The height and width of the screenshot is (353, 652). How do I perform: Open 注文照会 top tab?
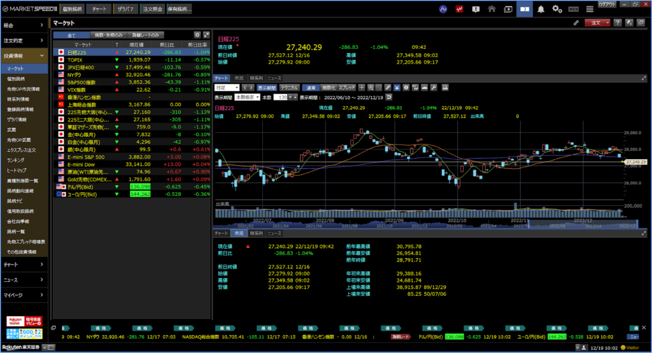point(152,9)
